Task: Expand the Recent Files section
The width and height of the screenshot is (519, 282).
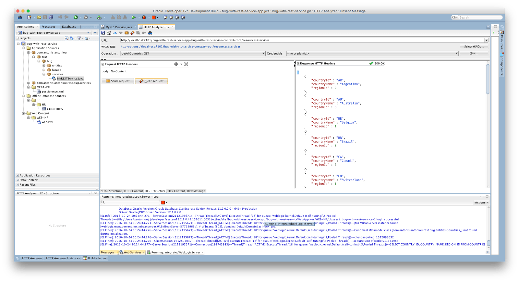Action: (18, 185)
